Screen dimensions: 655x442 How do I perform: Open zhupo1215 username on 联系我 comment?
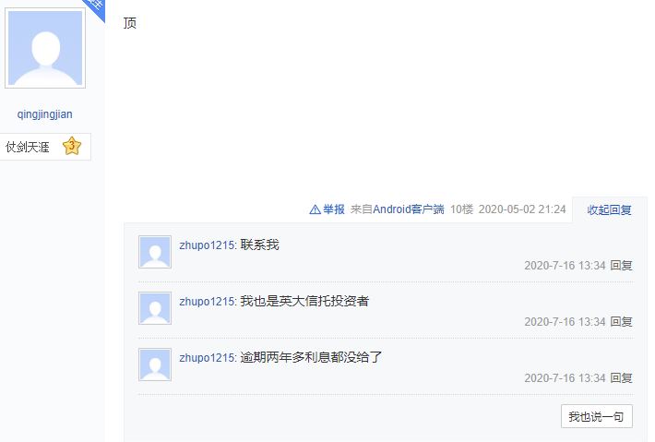point(208,245)
